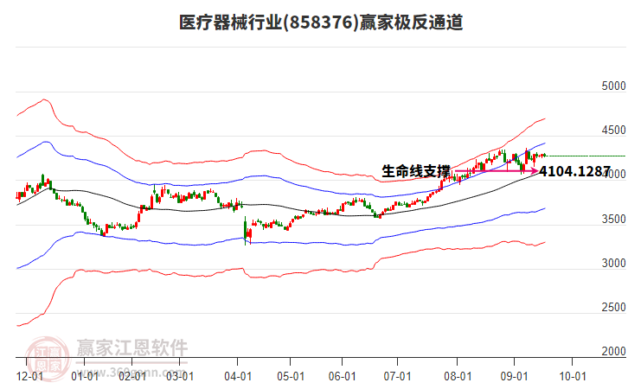Click the 4500 y-axis label
Screen dimensions: 628x389
(x=613, y=130)
